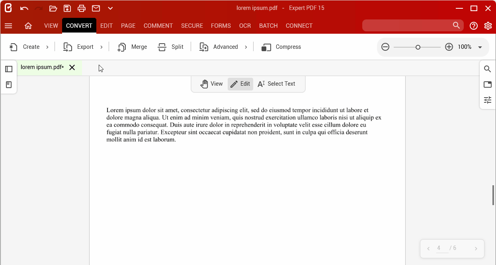Image resolution: width=496 pixels, height=265 pixels.
Task: Open the hamburger menu
Action: point(8,26)
